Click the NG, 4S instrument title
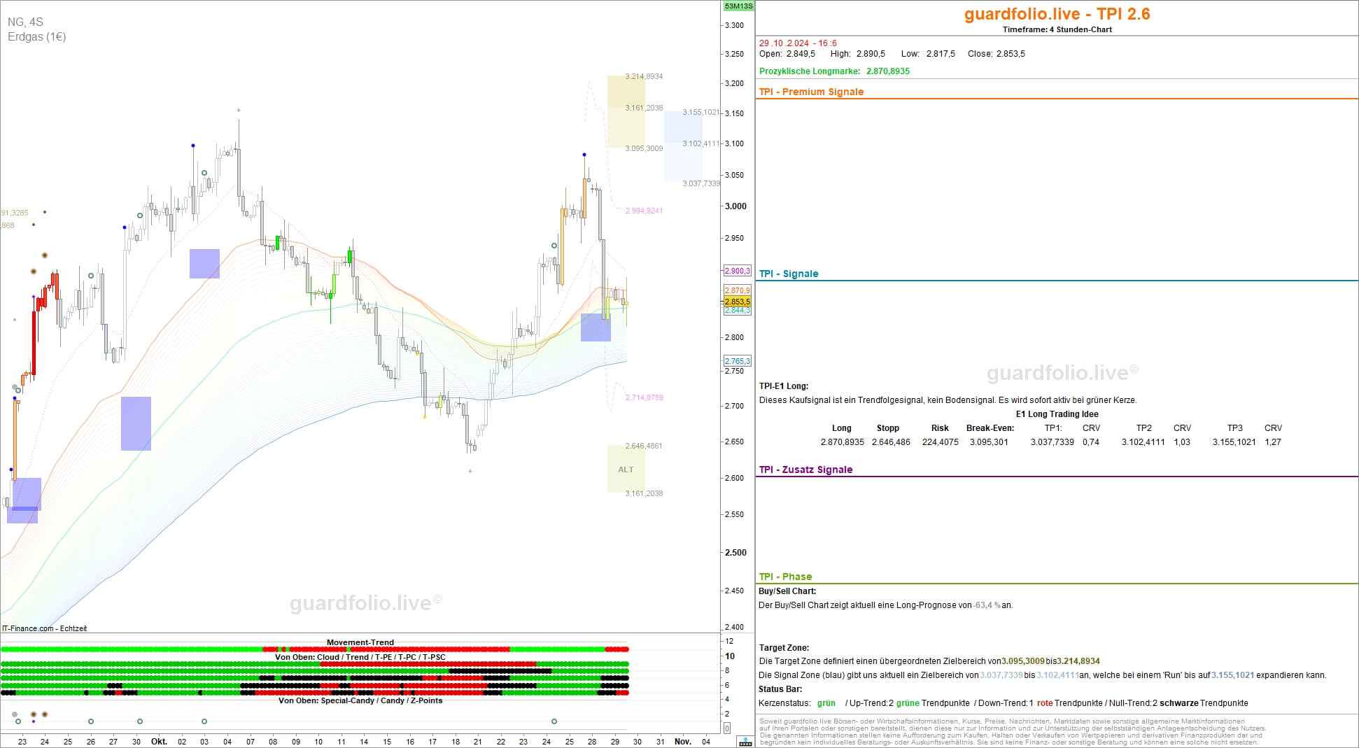Viewport: 1359px width, 748px height. point(25,22)
